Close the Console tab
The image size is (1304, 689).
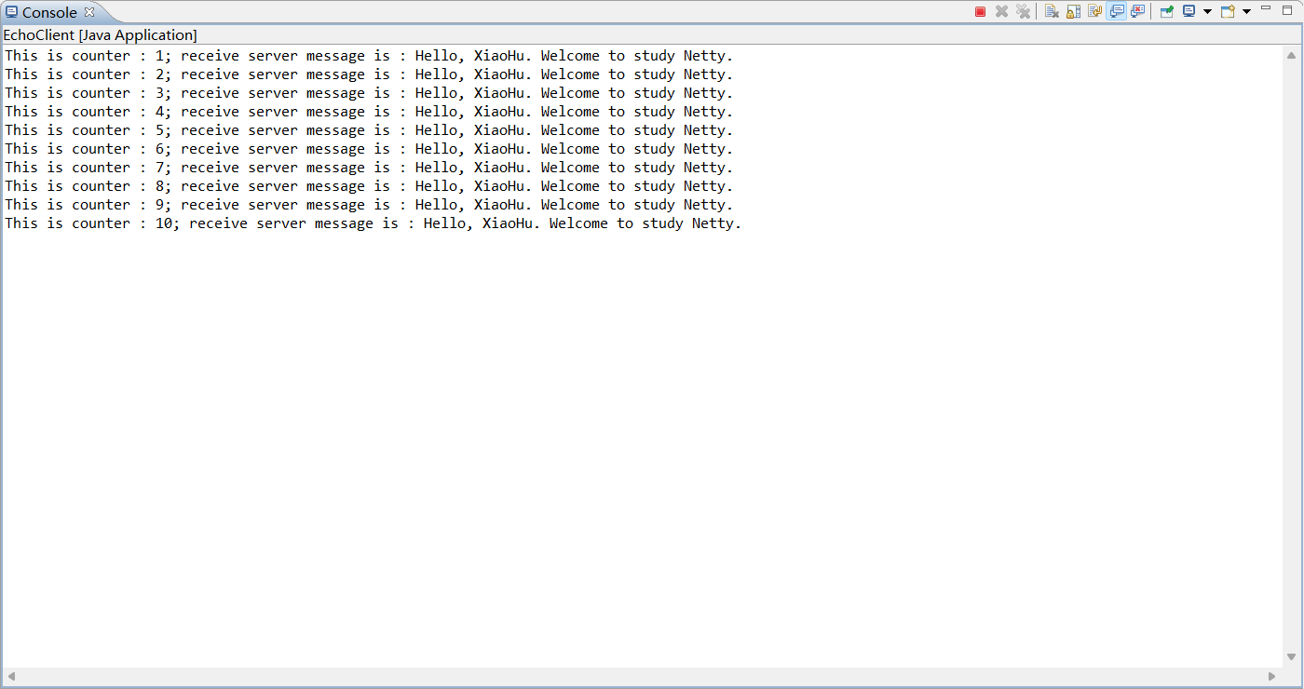[89, 12]
